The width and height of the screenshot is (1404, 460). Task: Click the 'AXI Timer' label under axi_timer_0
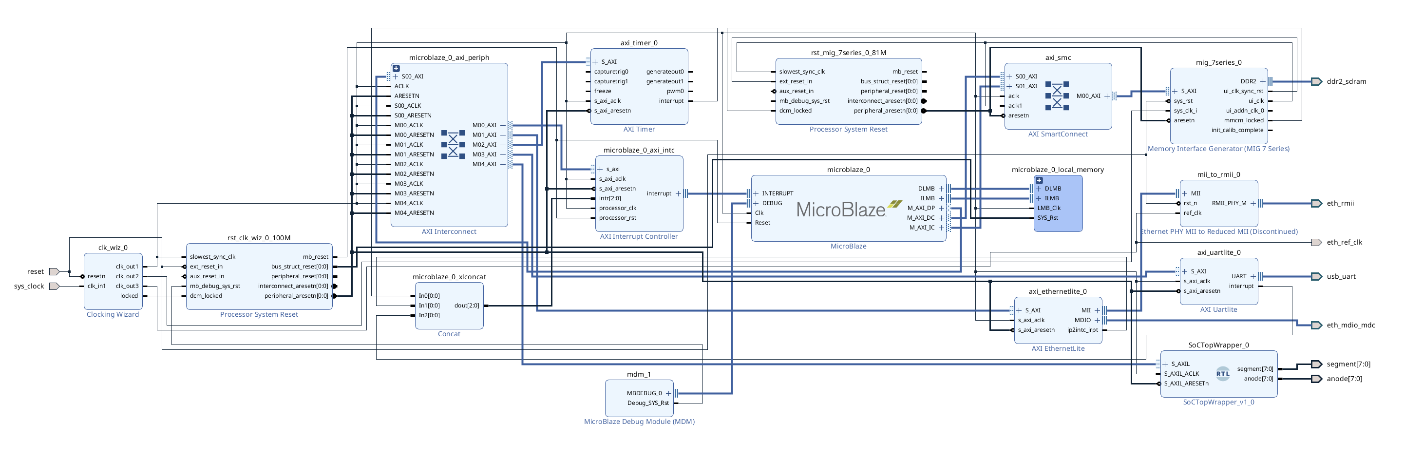[x=639, y=129]
